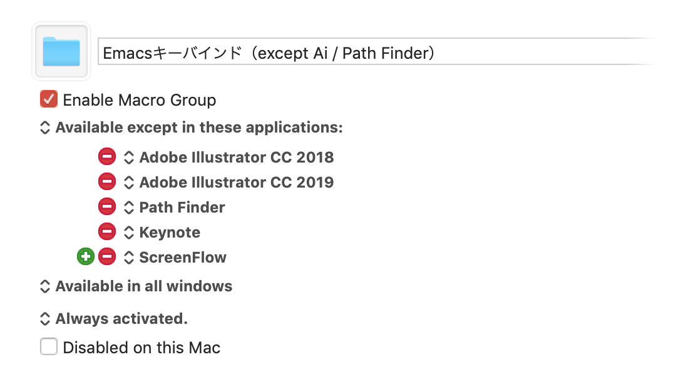Image resolution: width=693 pixels, height=377 pixels.
Task: Open application chooser for ScreenFlow
Action: (175, 258)
